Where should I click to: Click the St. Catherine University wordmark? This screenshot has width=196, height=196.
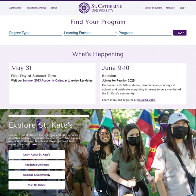(106, 8)
